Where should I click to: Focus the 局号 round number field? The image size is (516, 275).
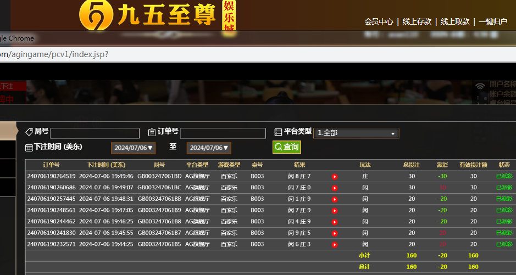95,133
